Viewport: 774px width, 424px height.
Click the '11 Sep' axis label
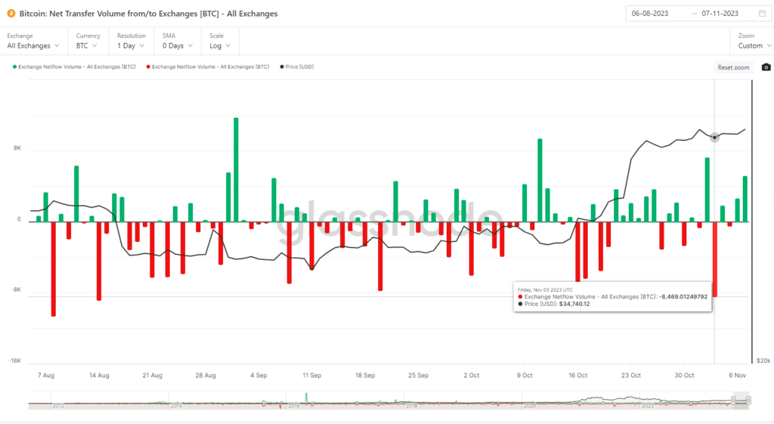312,376
